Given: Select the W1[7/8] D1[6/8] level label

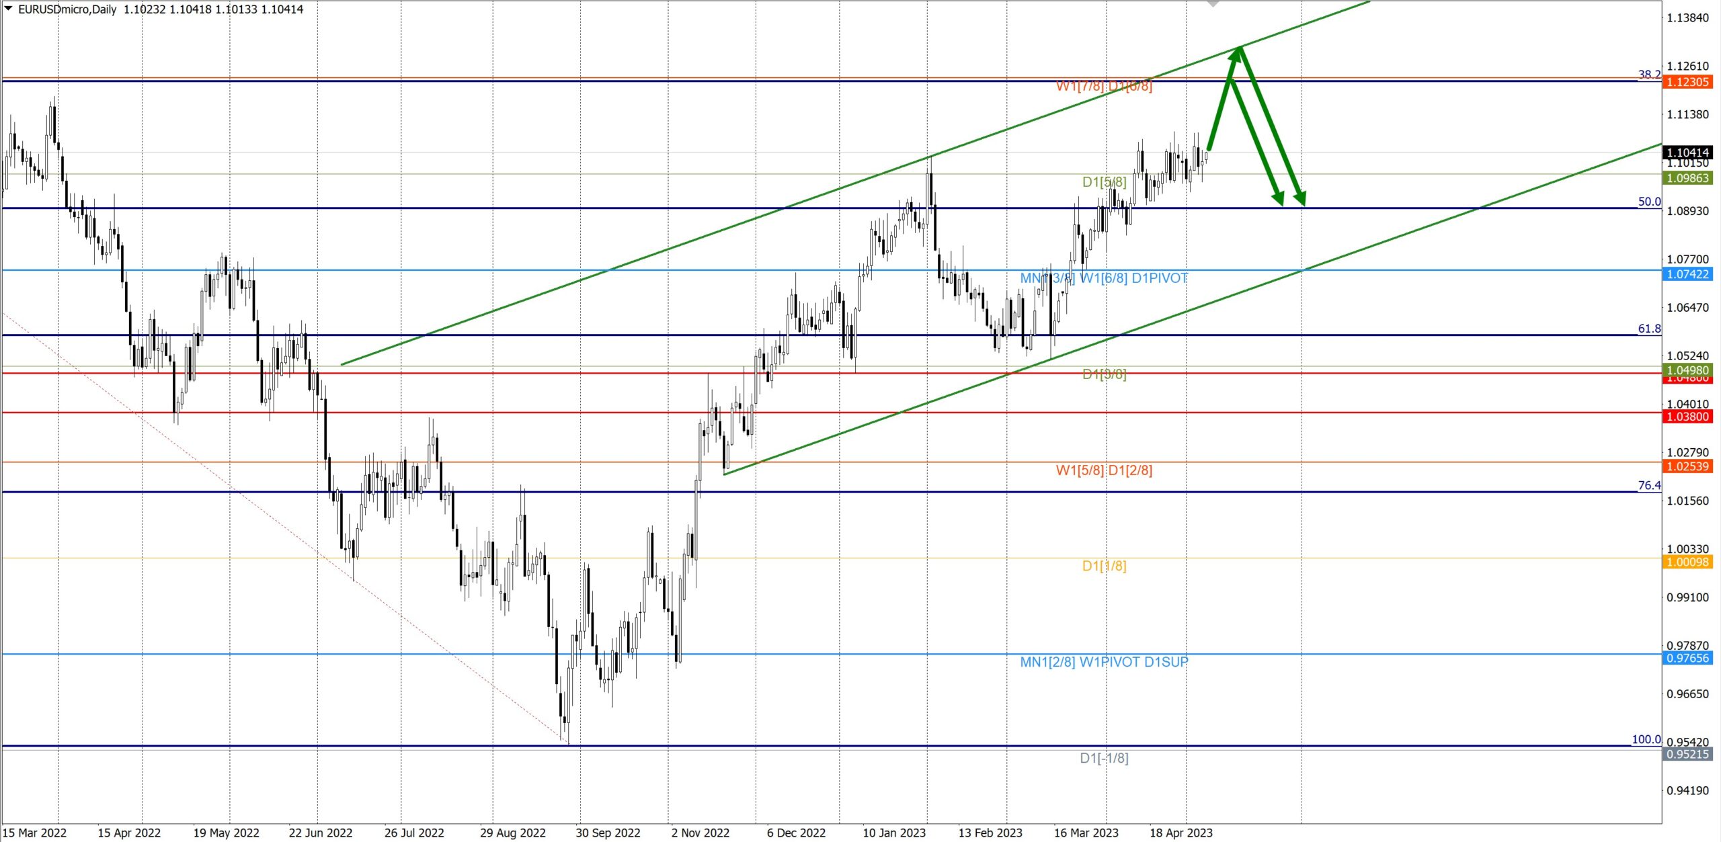Looking at the screenshot, I should point(1104,86).
